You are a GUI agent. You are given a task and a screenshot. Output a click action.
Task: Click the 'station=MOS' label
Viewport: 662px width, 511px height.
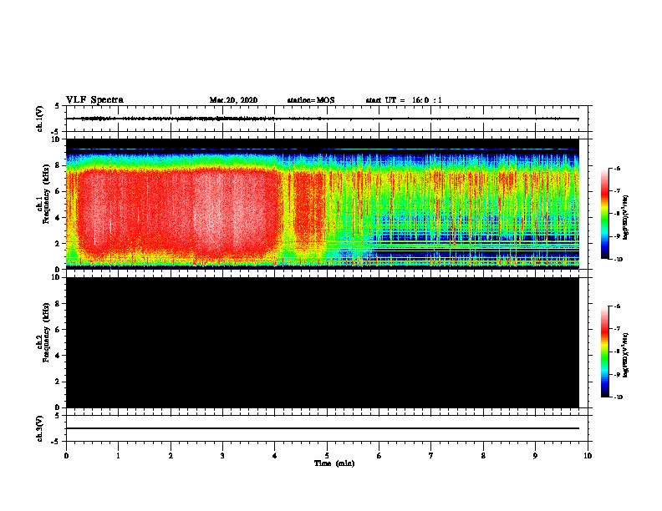pyautogui.click(x=311, y=100)
